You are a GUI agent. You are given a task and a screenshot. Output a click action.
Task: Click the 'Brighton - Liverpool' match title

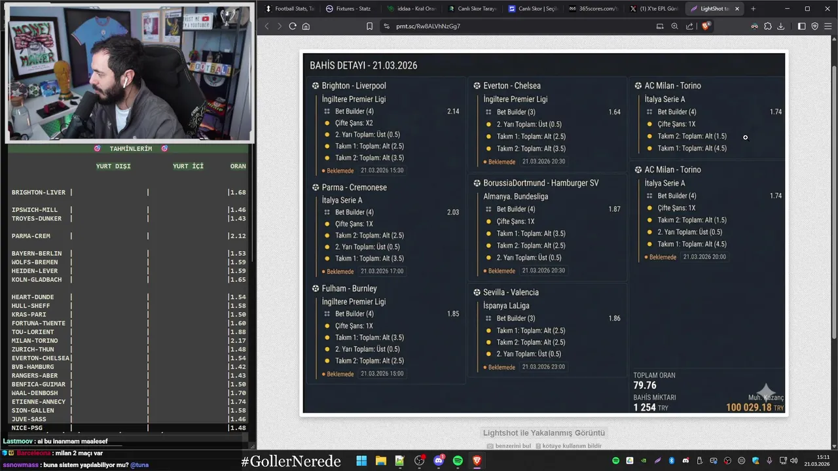point(354,86)
